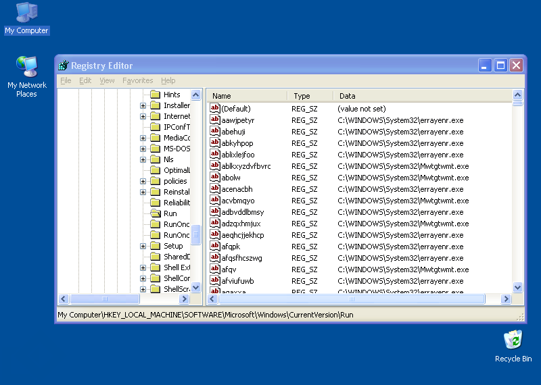The image size is (541, 385).
Task: Select the My Computer desktop icon
Action: coord(26,19)
